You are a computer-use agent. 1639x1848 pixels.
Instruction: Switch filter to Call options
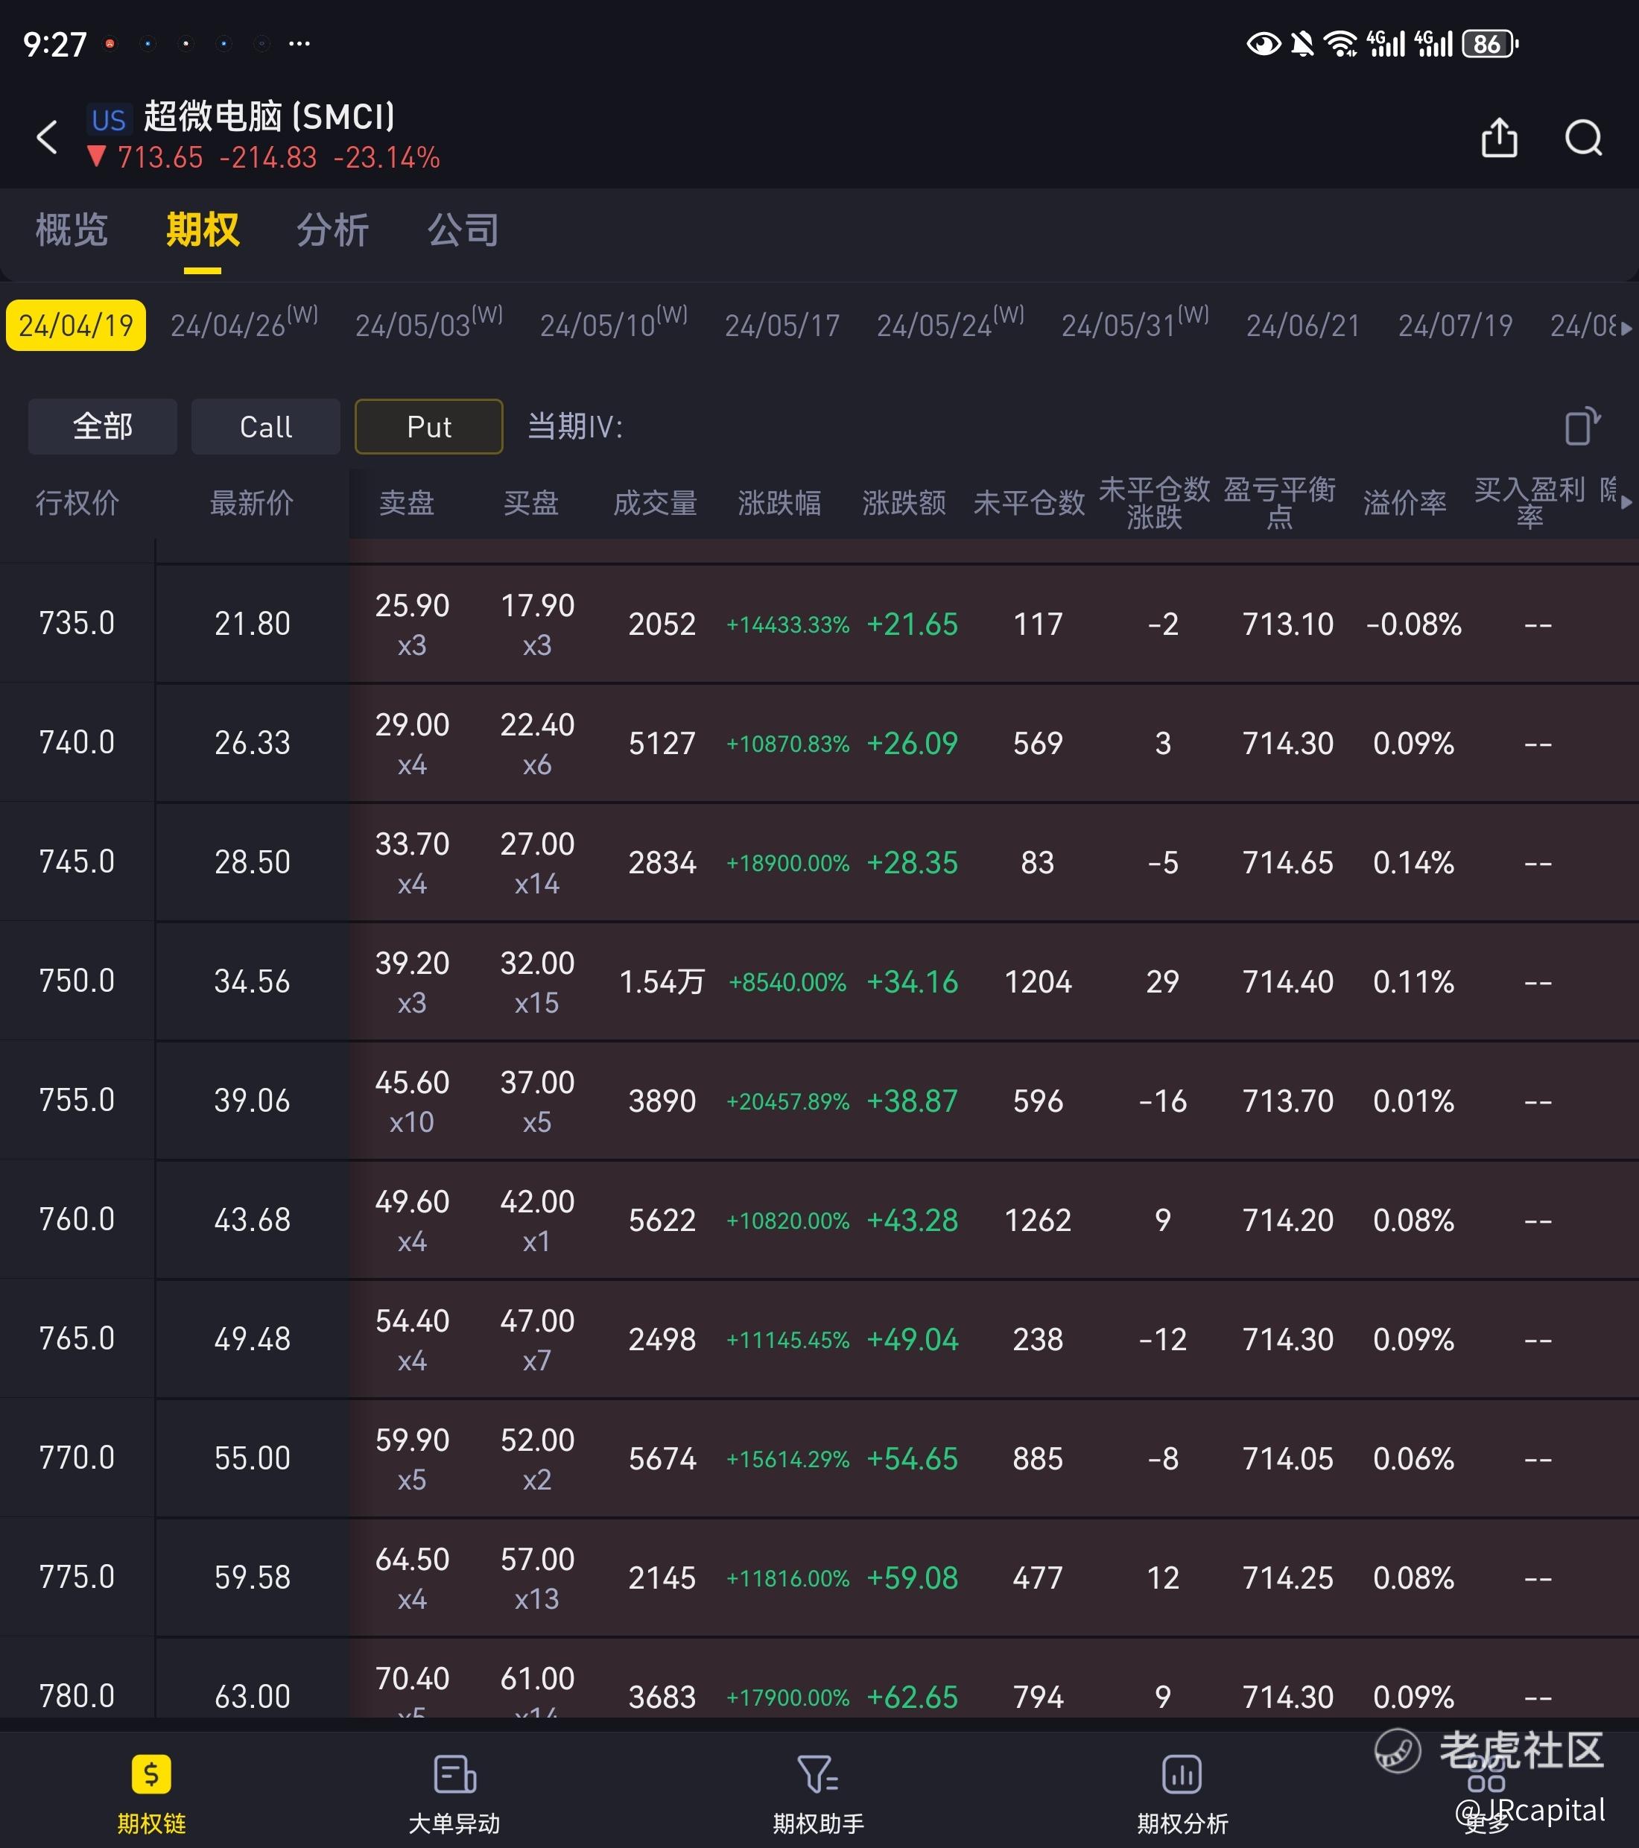265,425
